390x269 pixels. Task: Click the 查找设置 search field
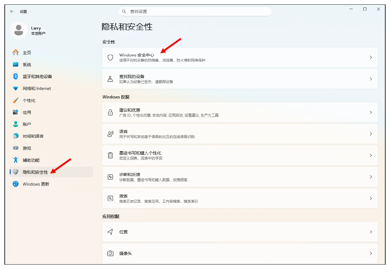point(195,11)
